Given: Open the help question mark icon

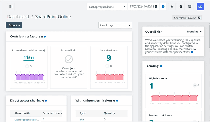Looking at the screenshot, I should [181, 7].
